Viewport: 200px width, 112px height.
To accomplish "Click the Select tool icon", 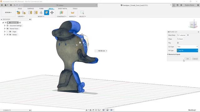I will tap(82, 12).
